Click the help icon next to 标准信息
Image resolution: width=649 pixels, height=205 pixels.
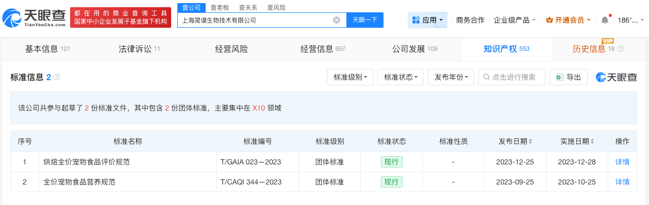click(57, 77)
